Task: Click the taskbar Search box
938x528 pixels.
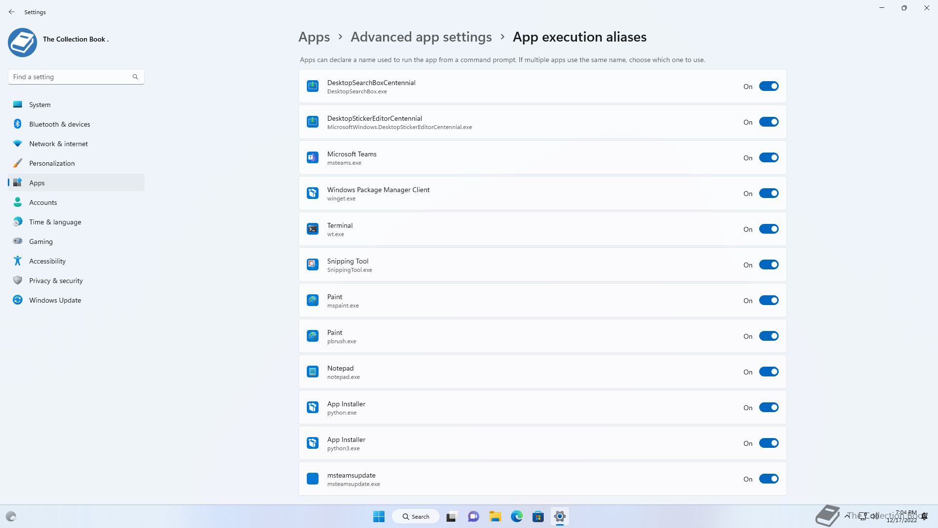Action: pyautogui.click(x=416, y=516)
